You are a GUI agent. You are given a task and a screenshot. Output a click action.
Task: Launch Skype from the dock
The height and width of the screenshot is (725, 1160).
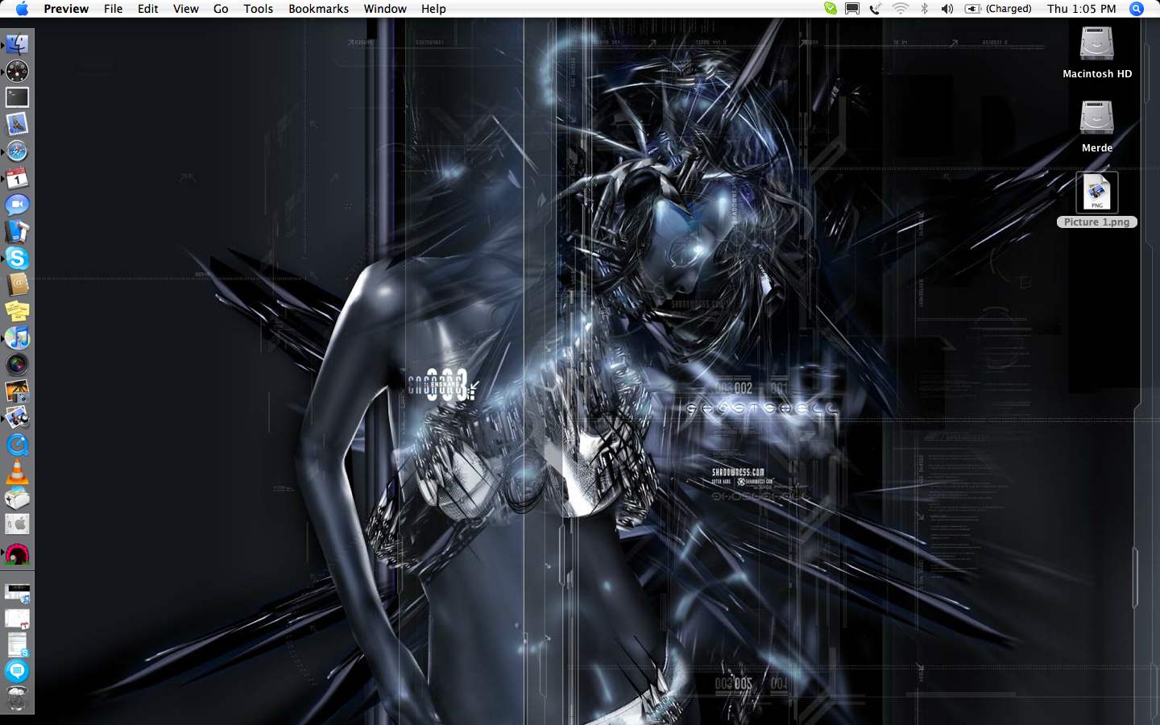coord(17,258)
